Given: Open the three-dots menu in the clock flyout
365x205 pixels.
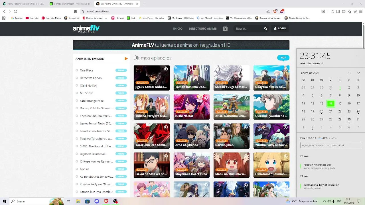Looking at the screenshot, I should 359,55.
